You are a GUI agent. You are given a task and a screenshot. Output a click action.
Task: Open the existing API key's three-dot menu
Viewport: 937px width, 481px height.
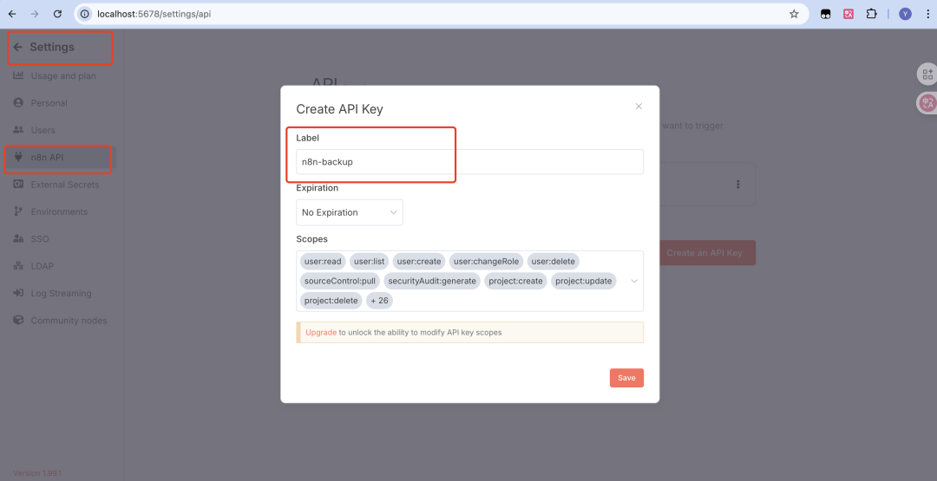[738, 185]
